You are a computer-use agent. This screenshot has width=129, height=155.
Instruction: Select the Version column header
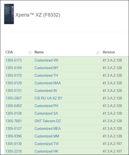[x=109, y=52]
